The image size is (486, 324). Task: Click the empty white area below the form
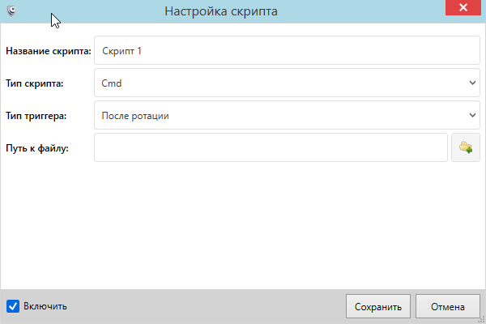point(243,227)
